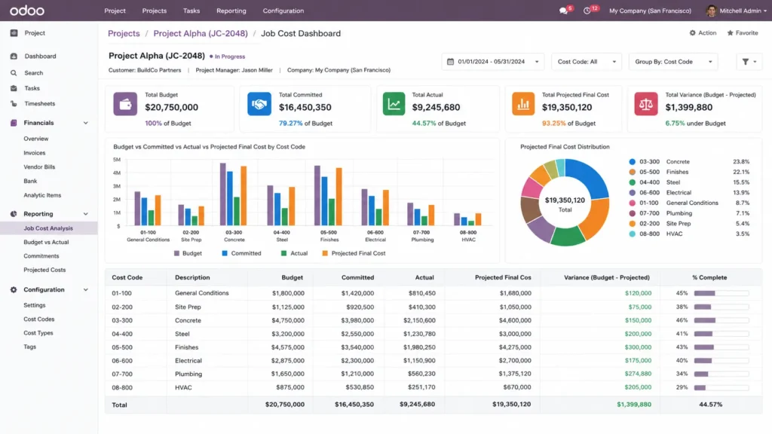The height and width of the screenshot is (434, 772).
Task: Toggle 04-400 Steel in donut legend
Action: click(x=689, y=182)
